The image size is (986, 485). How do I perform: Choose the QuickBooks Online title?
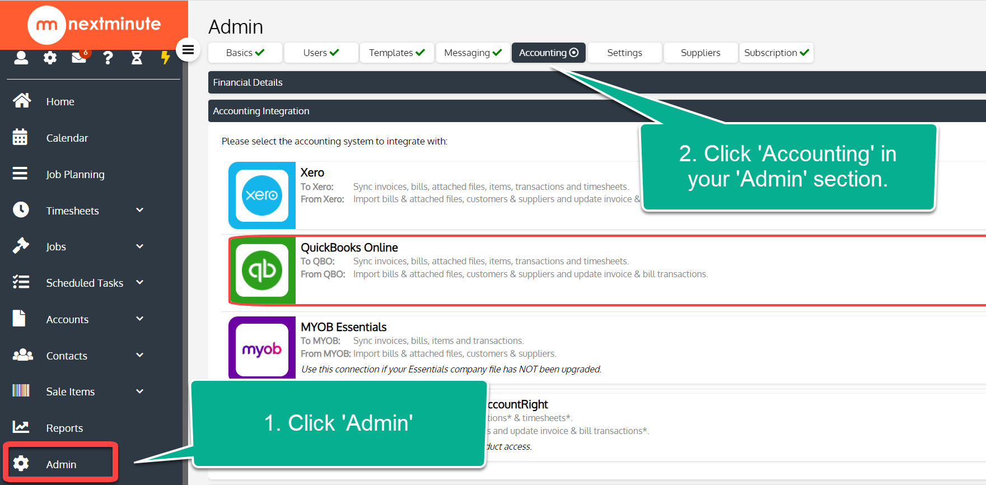point(349,248)
